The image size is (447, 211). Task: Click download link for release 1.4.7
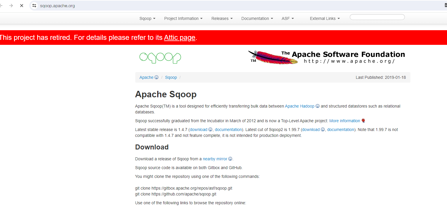(198, 130)
